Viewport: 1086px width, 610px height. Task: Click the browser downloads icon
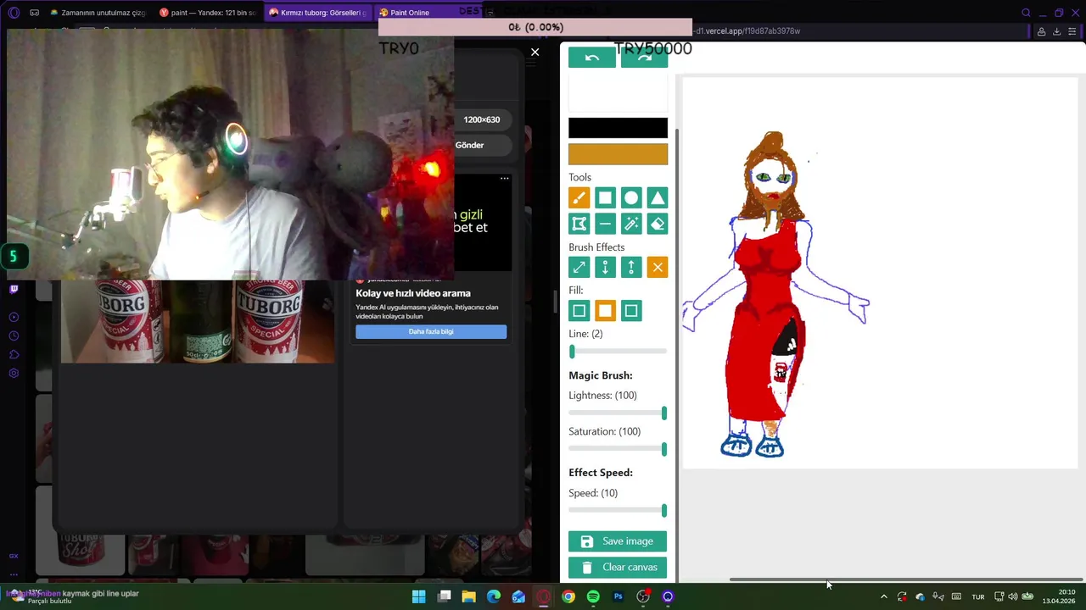pos(1056,31)
